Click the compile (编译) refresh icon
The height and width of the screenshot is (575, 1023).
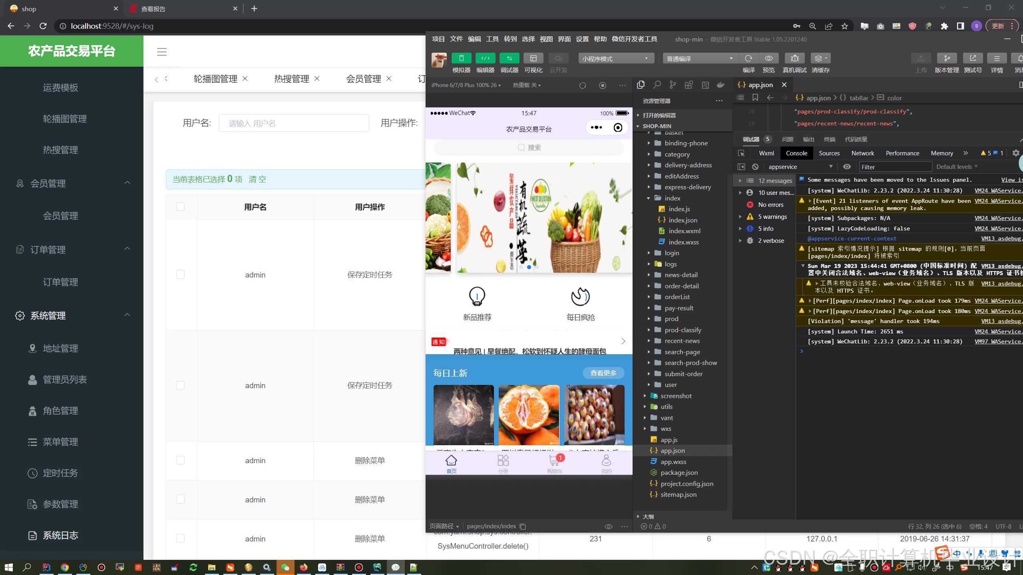tap(748, 58)
